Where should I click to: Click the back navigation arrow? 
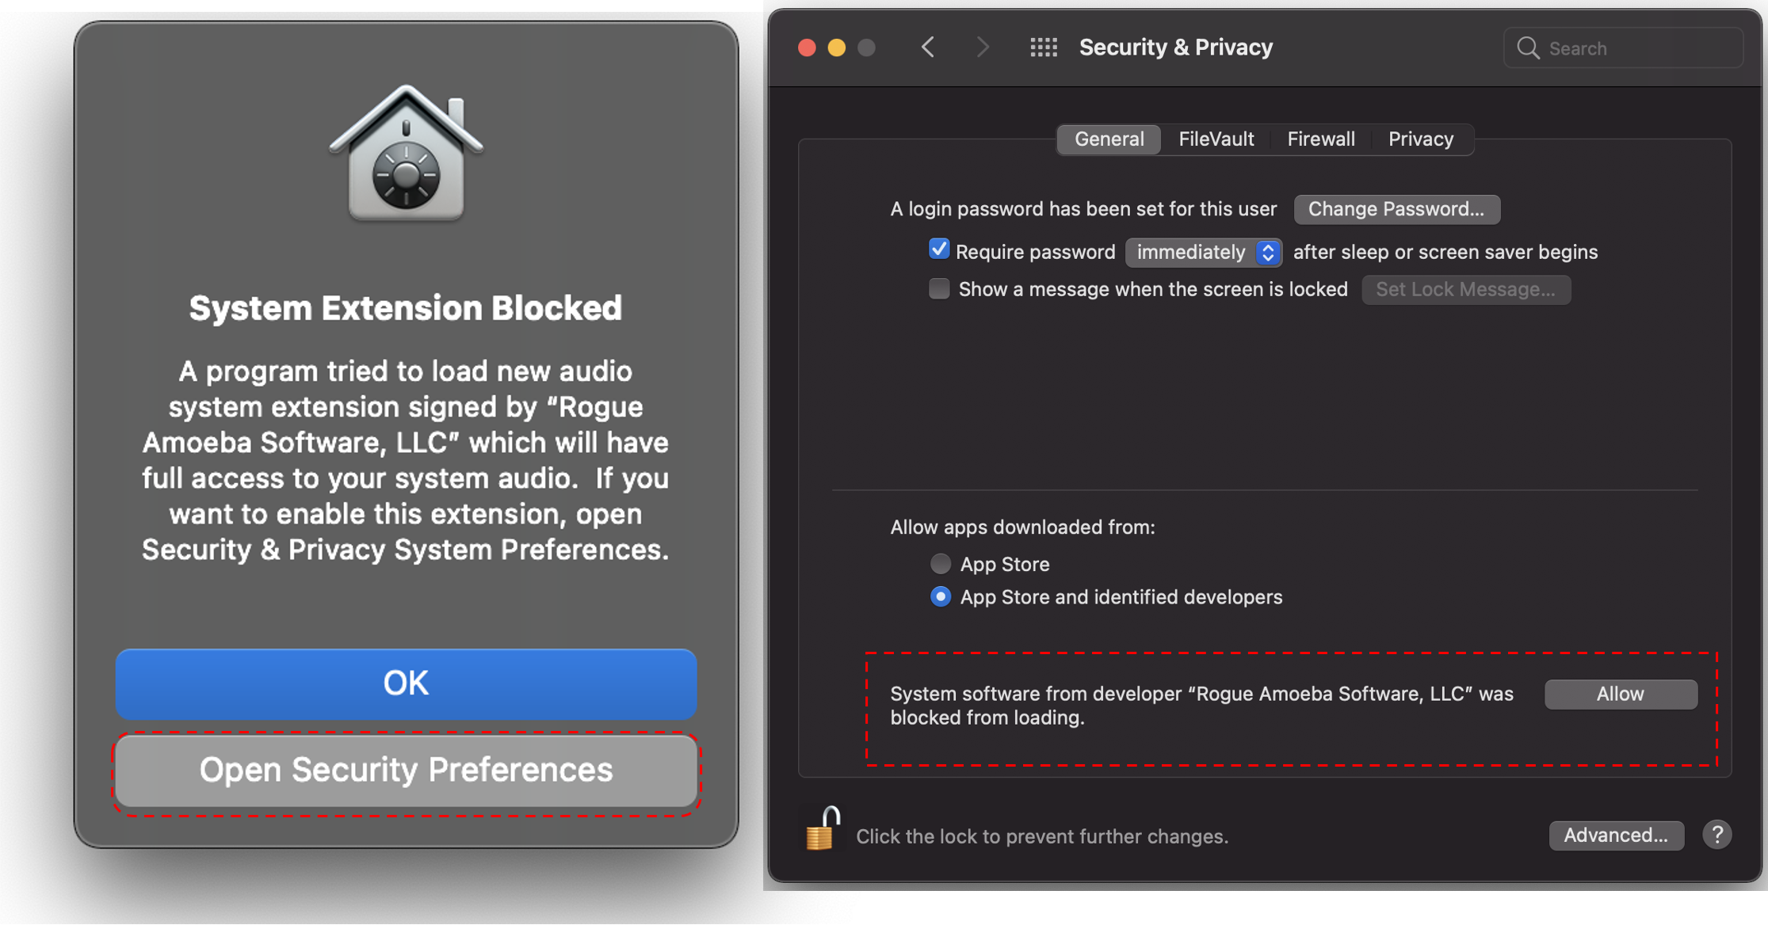(x=927, y=48)
